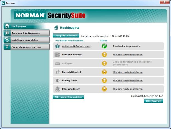Click install link for Personal Firewall
Image resolution: width=171 pixels, height=129 pixels.
coord(128,55)
